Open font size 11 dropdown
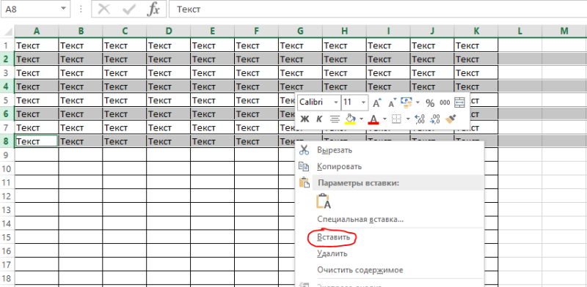 coord(363,102)
